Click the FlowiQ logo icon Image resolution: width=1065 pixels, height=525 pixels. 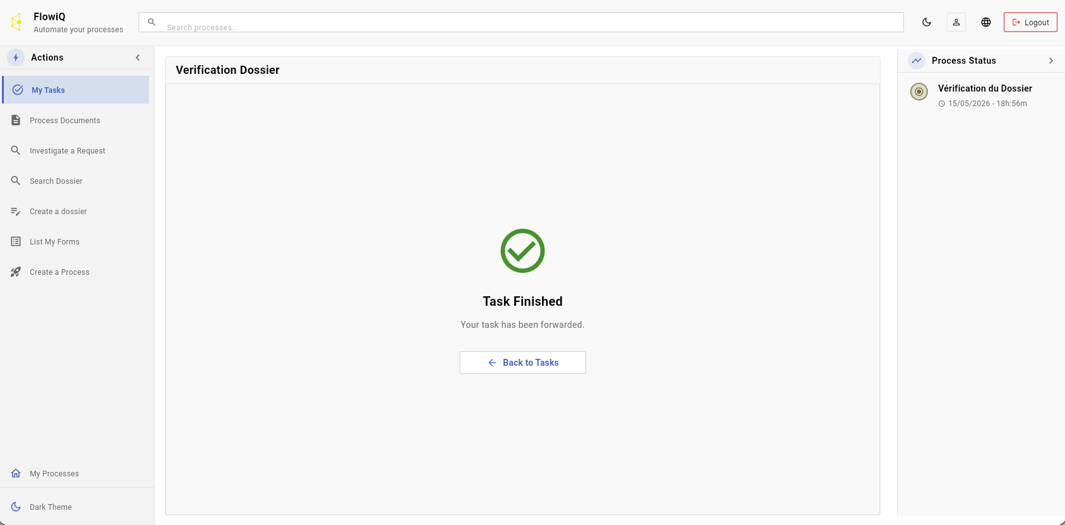[x=16, y=22]
